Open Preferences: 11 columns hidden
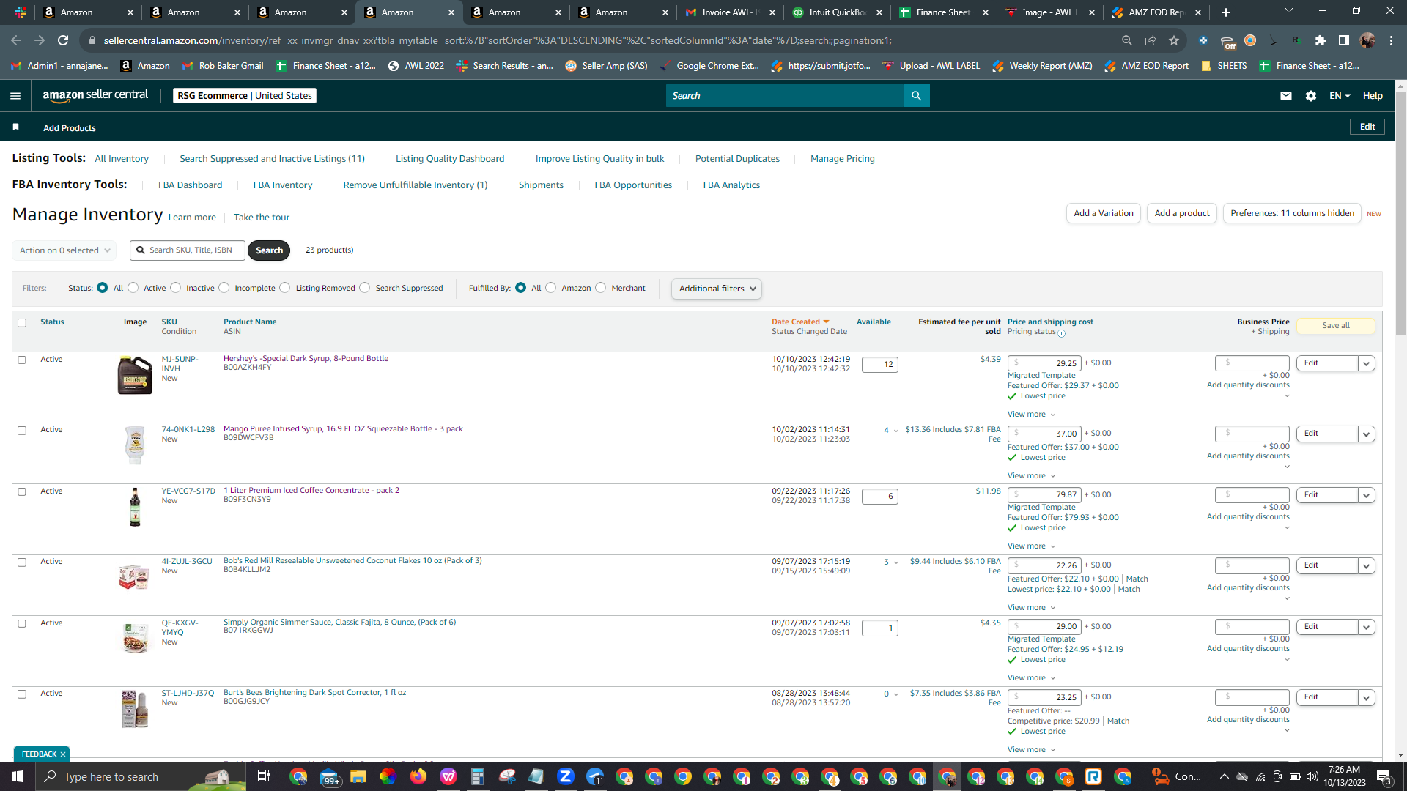 coord(1292,213)
